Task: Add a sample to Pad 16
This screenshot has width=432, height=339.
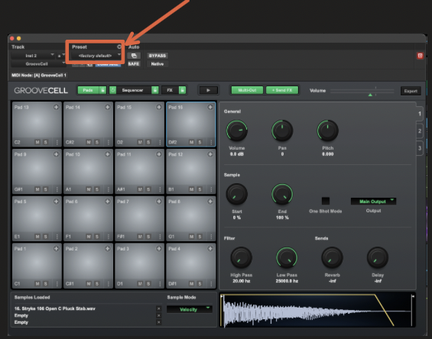Action: click(x=210, y=107)
